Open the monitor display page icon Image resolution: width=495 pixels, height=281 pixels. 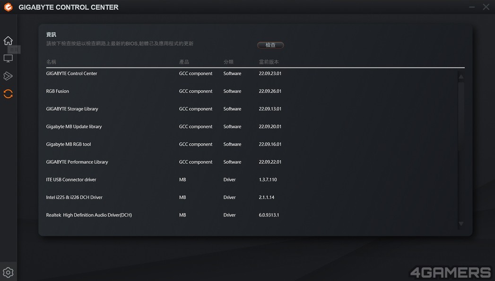(x=8, y=58)
